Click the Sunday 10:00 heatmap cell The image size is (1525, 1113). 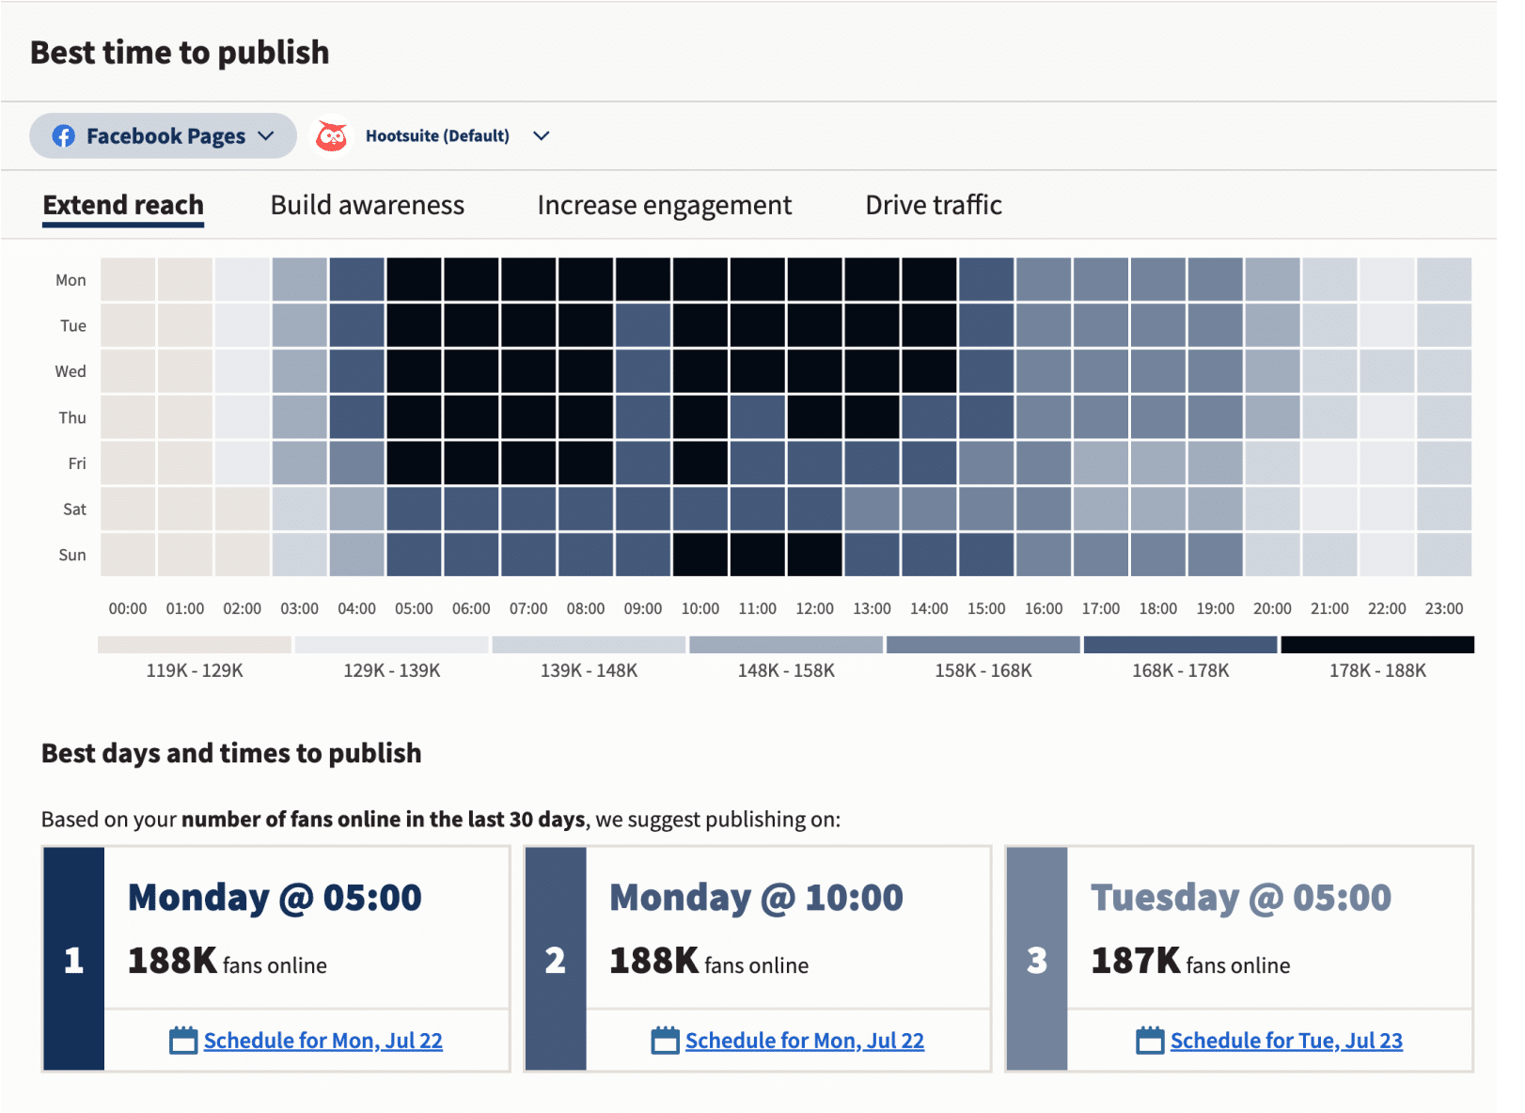click(x=700, y=555)
